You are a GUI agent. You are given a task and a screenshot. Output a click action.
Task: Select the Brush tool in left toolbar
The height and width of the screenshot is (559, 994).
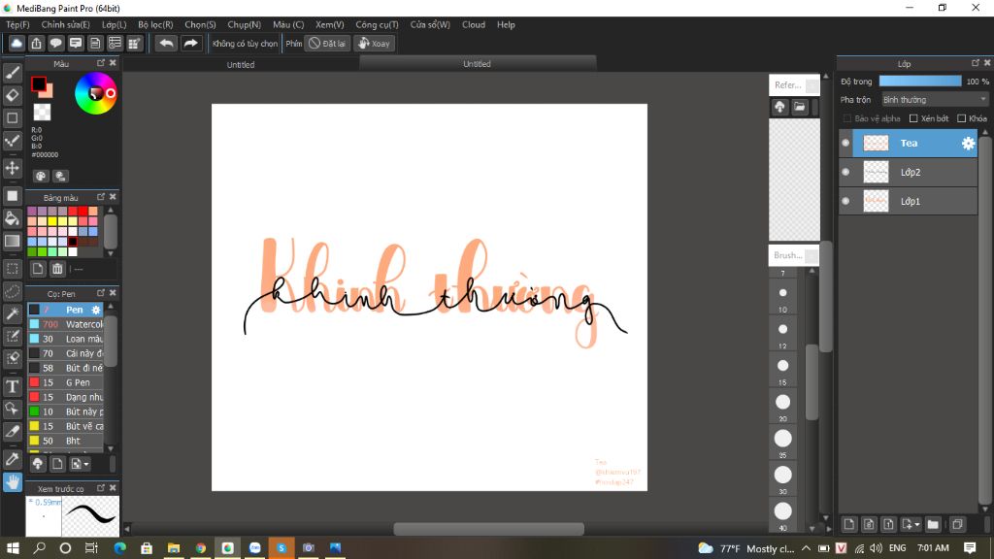click(x=12, y=73)
